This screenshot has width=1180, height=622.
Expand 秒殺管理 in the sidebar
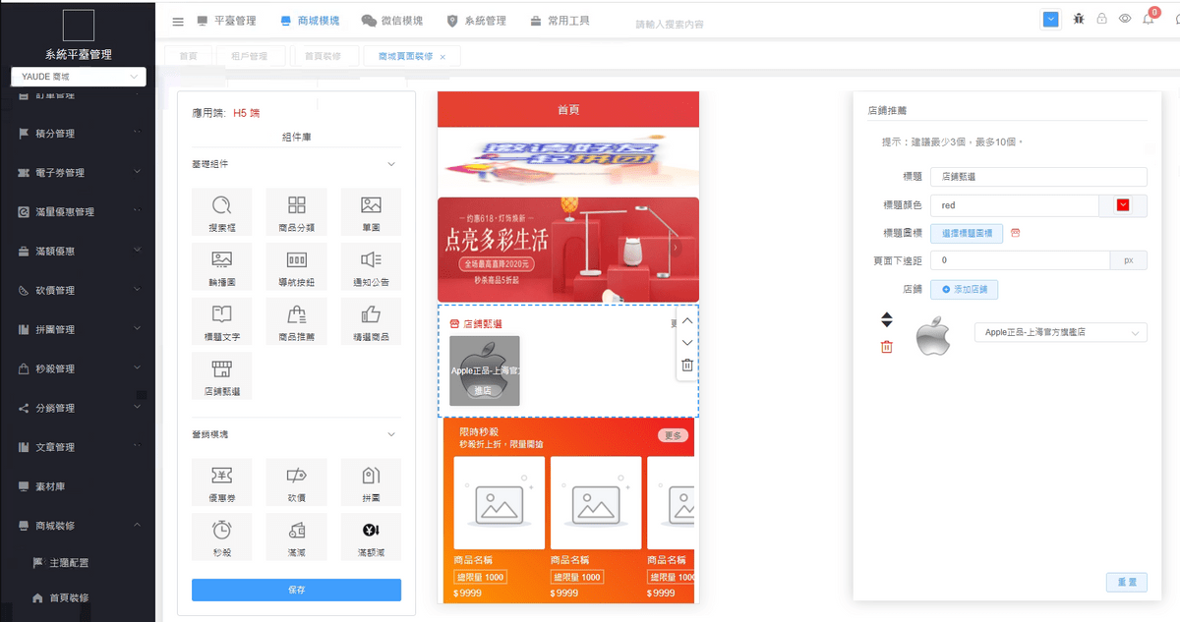pos(78,369)
